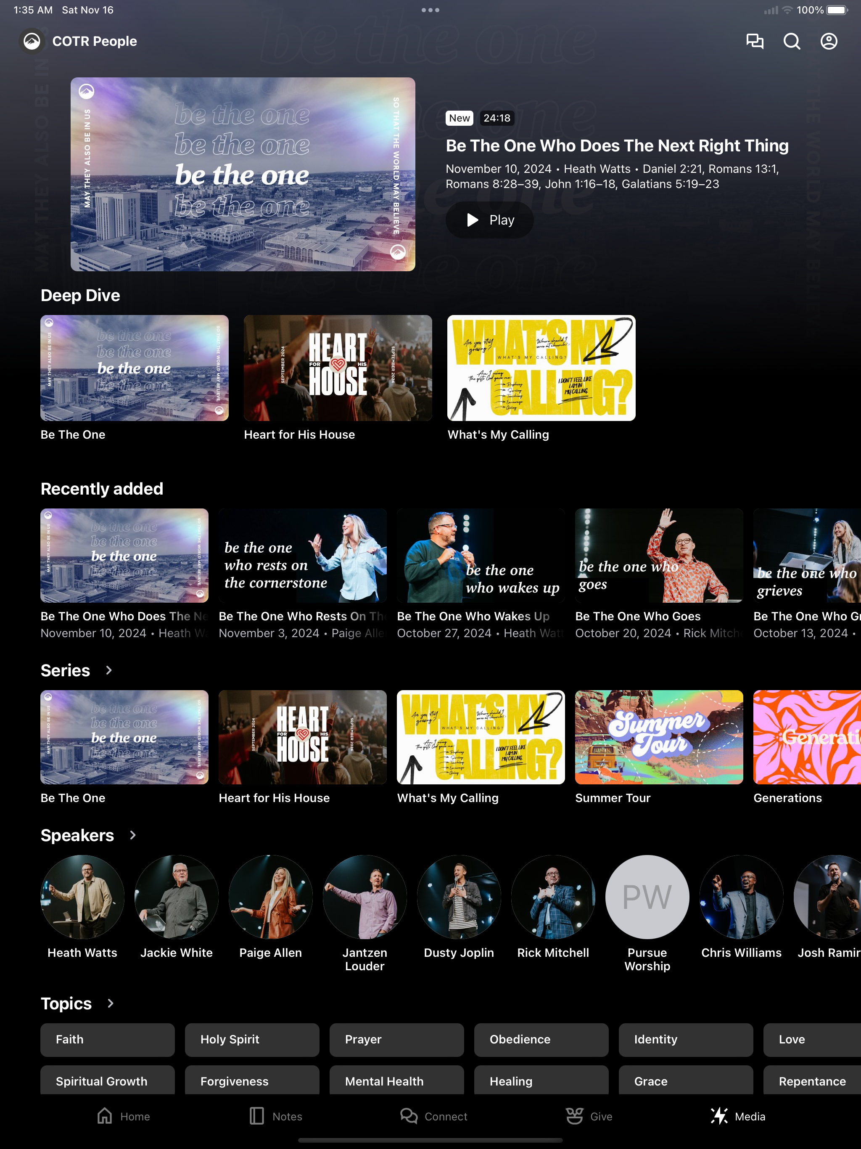This screenshot has width=861, height=1149.
Task: Tap the battery indicator in status bar
Action: click(x=837, y=10)
